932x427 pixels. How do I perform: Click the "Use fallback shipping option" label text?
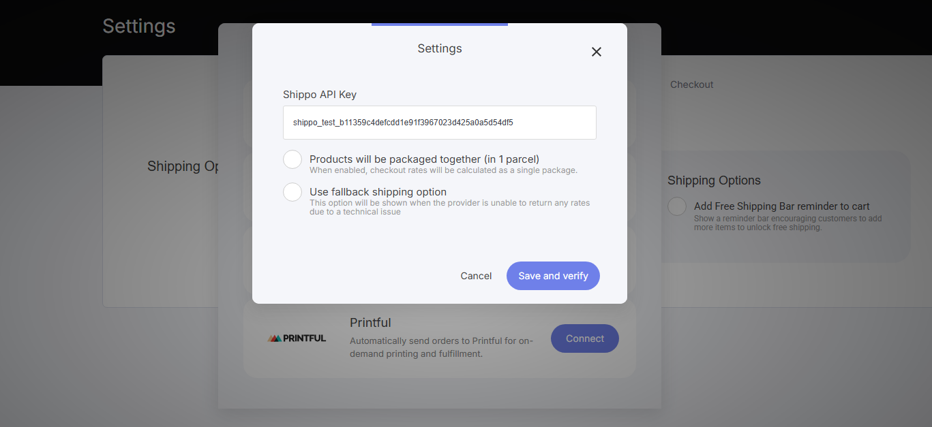[x=378, y=192]
